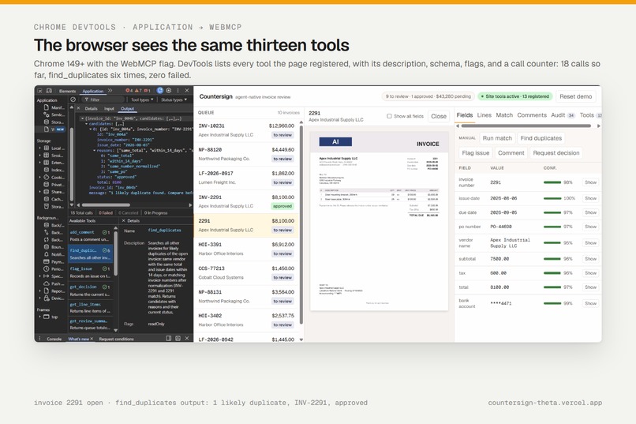Show more DevTools panels via chevron
Viewport: 636px width, 424px height.
[x=110, y=91]
